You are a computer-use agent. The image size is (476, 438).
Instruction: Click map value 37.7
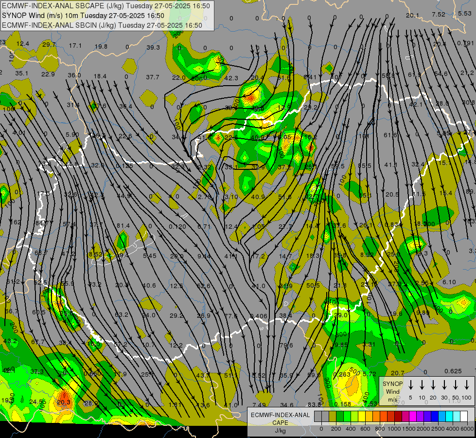(x=152, y=77)
